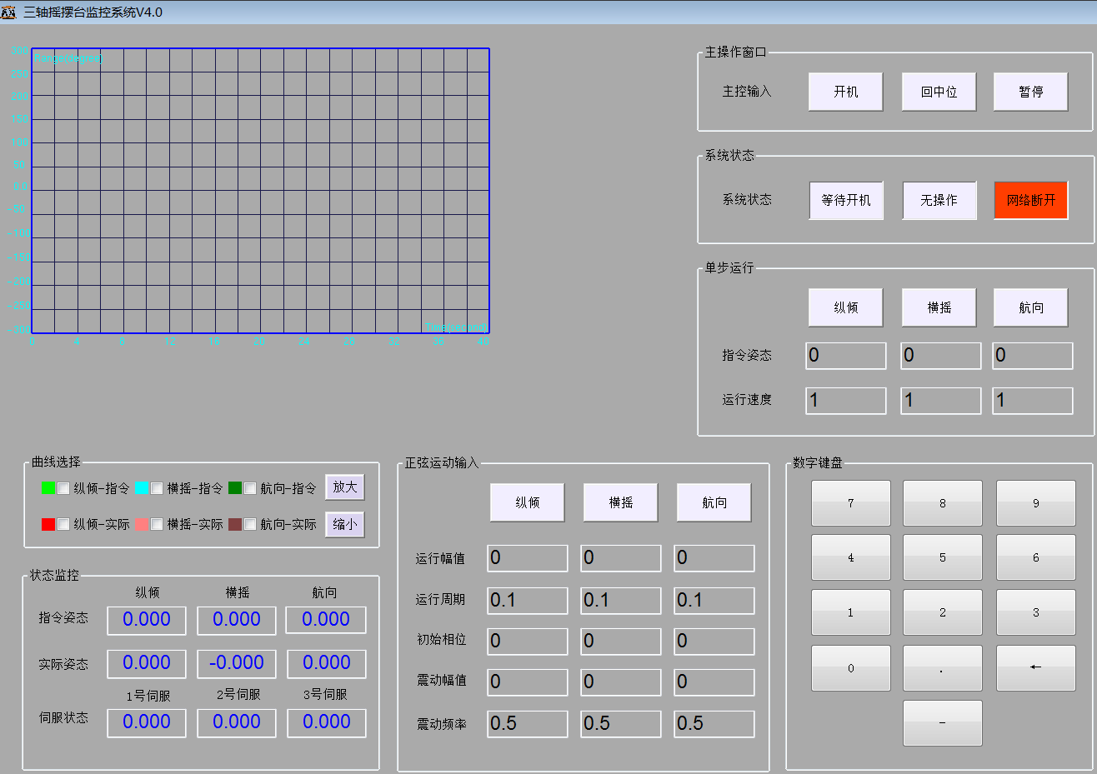Image resolution: width=1097 pixels, height=774 pixels.
Task: Enable the 纵倾-指令 curve checkbox
Action: coord(63,488)
